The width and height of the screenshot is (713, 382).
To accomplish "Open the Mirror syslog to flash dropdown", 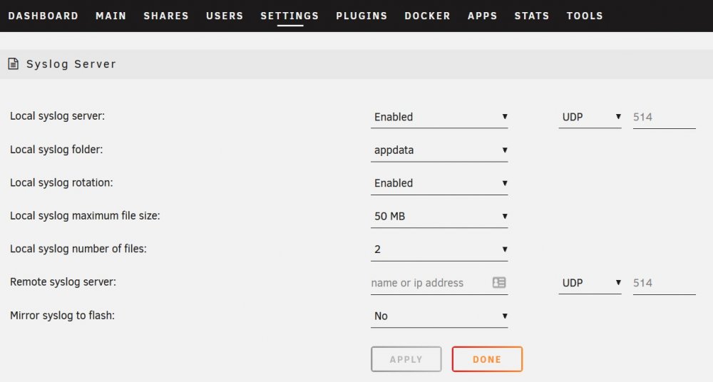I will coord(439,316).
